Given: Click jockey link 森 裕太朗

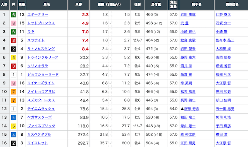Looking at the screenshot, I should (188, 135).
